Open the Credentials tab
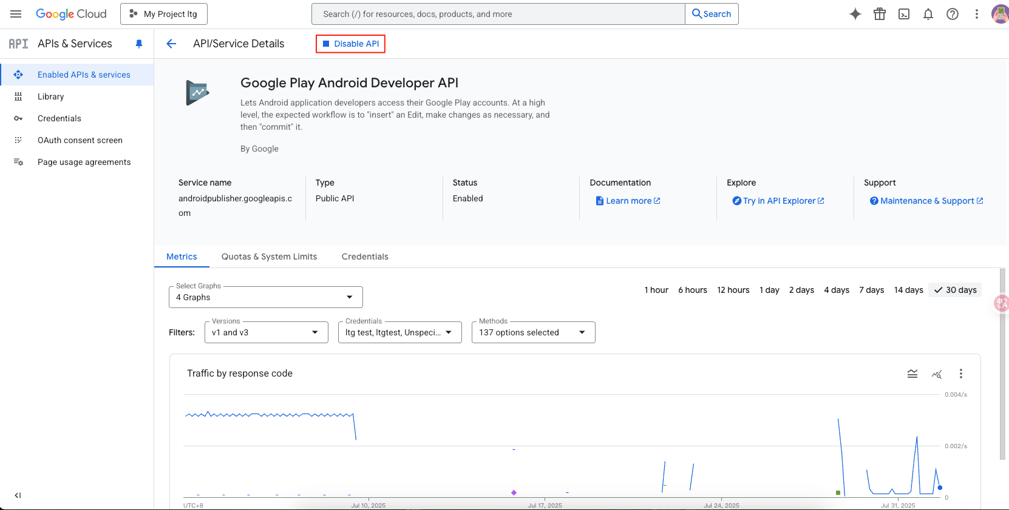Screen dimensions: 1009x510 coord(365,257)
